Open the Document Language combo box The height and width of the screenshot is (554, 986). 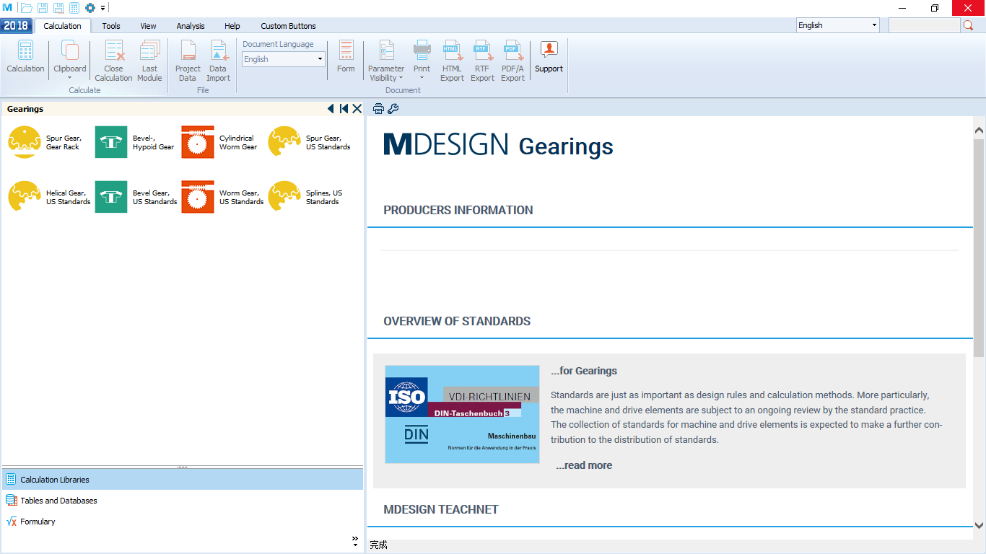pos(283,59)
